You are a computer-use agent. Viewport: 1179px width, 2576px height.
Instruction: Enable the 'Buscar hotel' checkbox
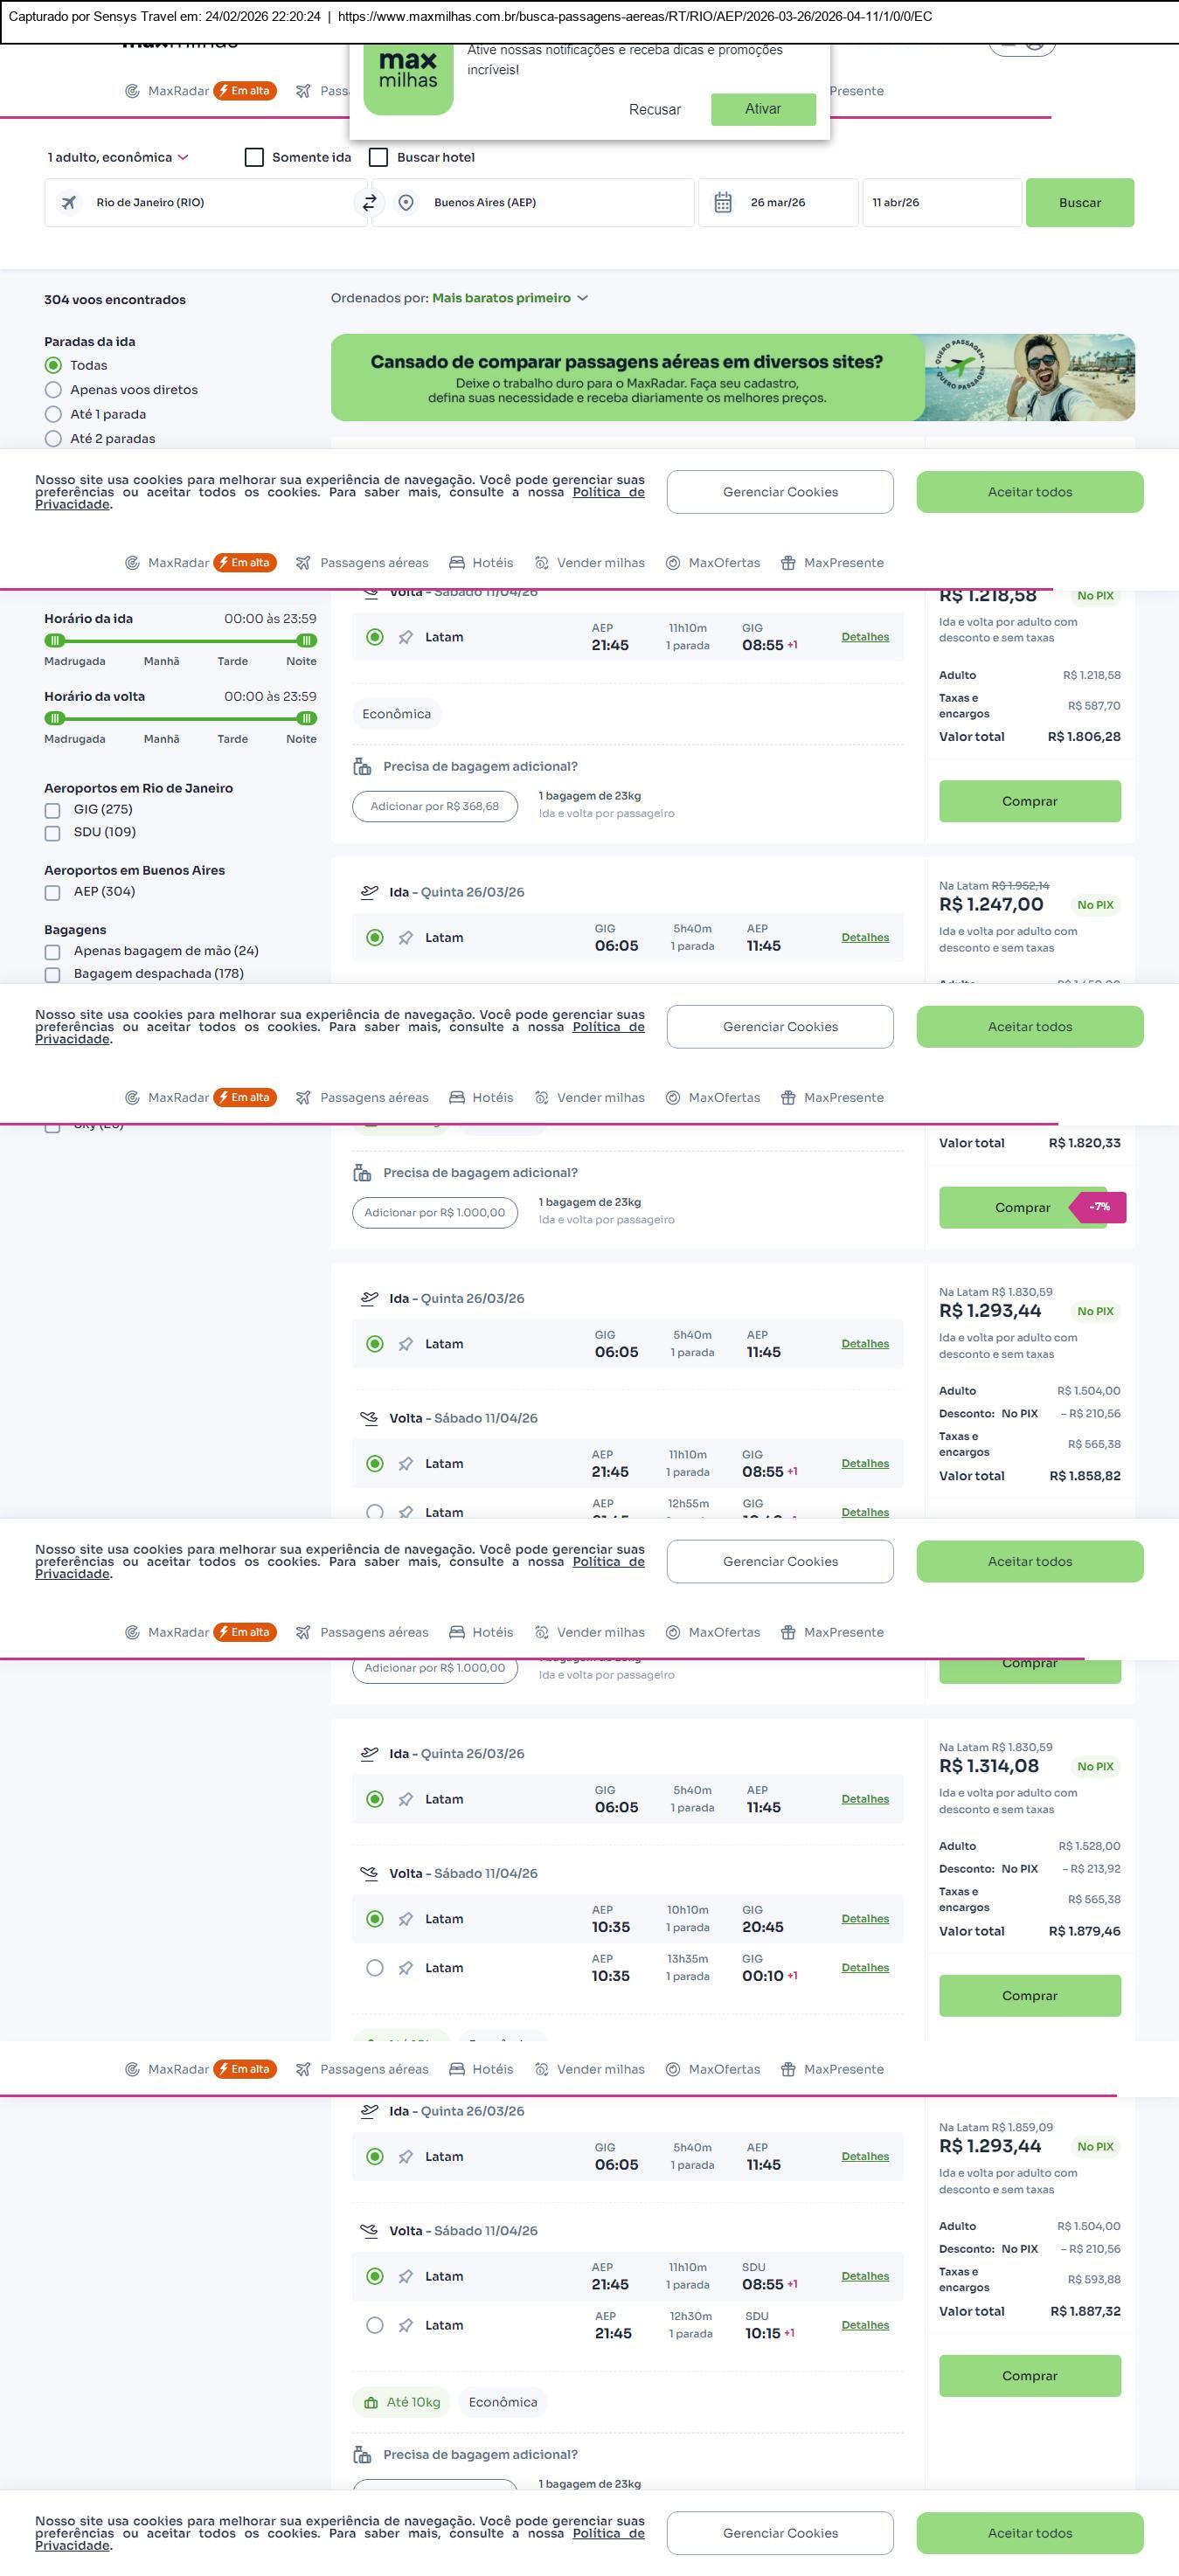pos(379,158)
